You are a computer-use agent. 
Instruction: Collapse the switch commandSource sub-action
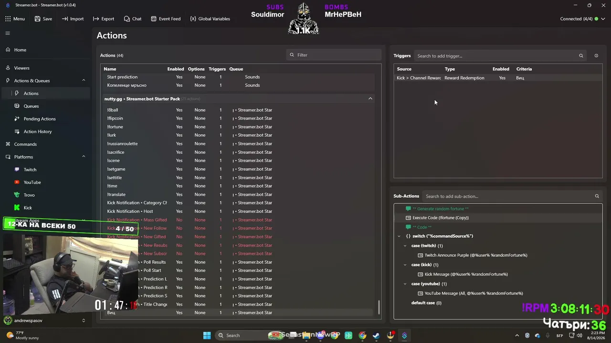399,236
